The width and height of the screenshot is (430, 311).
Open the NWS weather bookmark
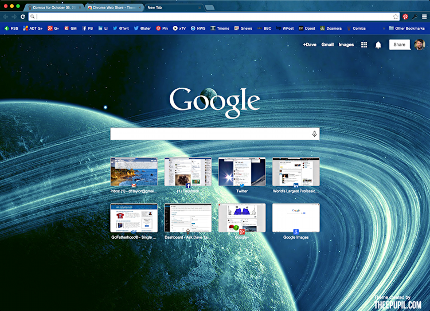pos(198,28)
